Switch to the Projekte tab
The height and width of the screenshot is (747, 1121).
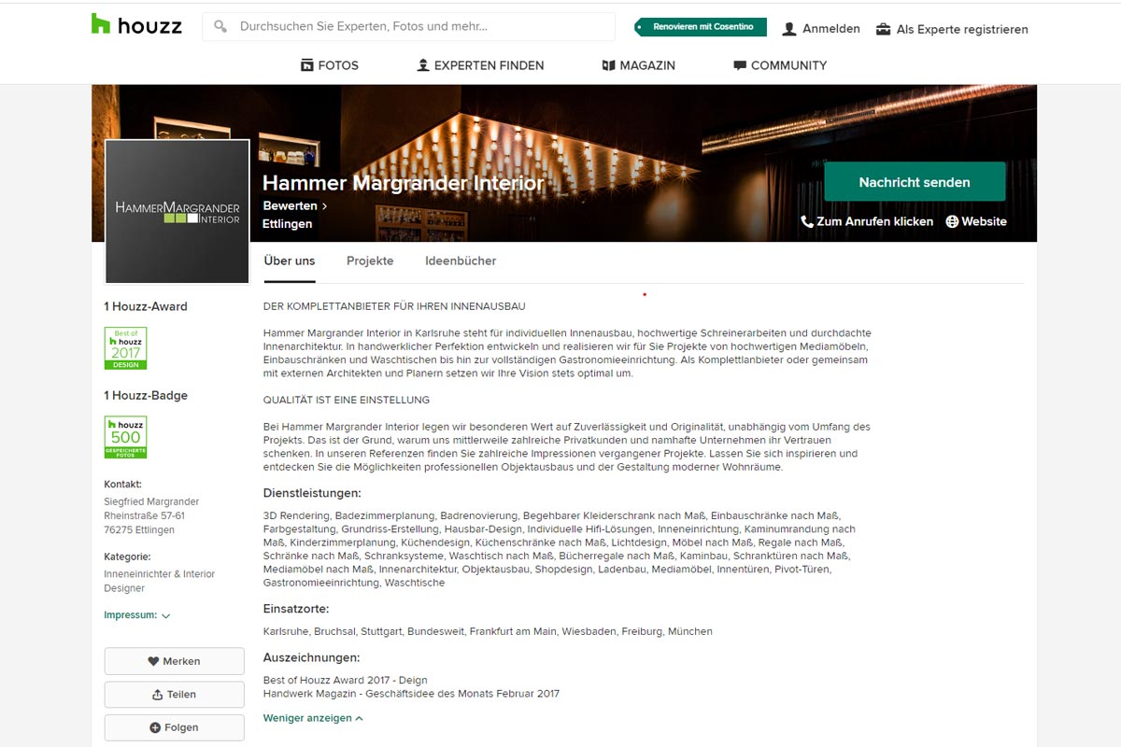click(370, 261)
